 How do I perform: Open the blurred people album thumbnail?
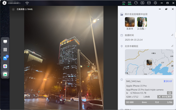pyautogui.click(x=142, y=22)
